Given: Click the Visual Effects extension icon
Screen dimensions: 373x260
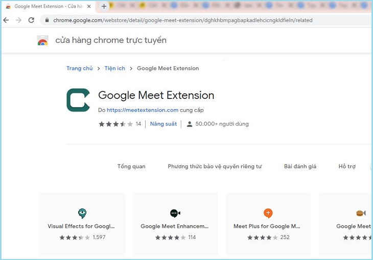Looking at the screenshot, I should point(82,213).
